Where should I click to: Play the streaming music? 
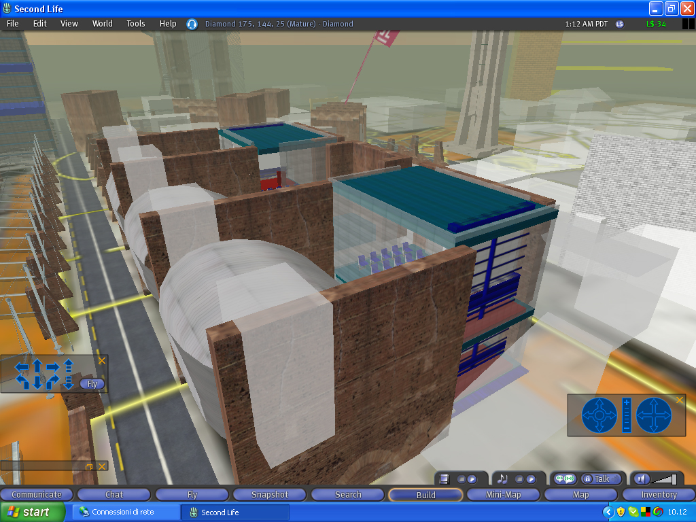[x=531, y=479]
